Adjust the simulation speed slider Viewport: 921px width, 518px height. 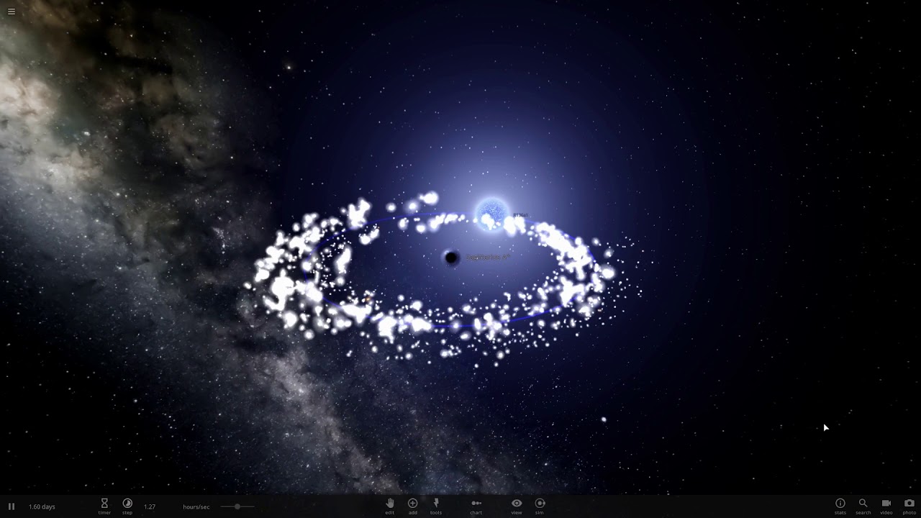pyautogui.click(x=237, y=506)
